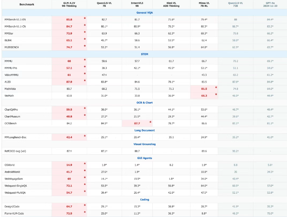Select the GLM-4.1V 9B-Thinking column header
This screenshot has height=217, width=287.
pos(69,4)
